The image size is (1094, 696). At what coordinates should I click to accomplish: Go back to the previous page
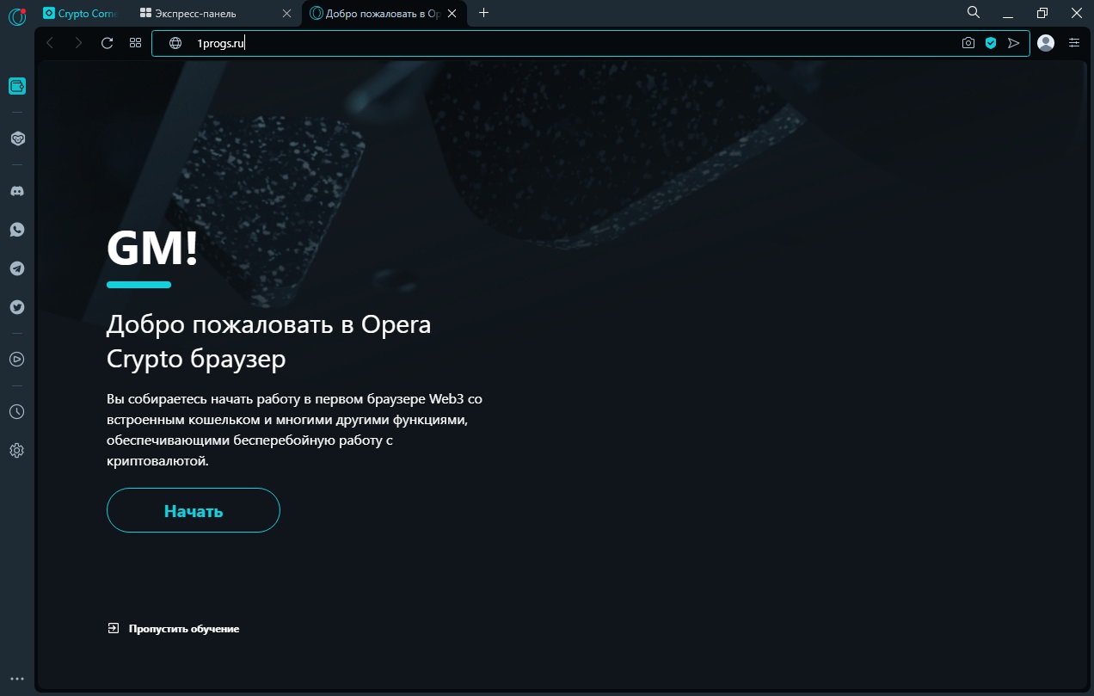coord(50,43)
